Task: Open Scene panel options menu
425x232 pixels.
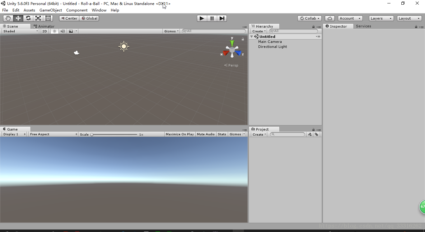Action: coord(245,27)
